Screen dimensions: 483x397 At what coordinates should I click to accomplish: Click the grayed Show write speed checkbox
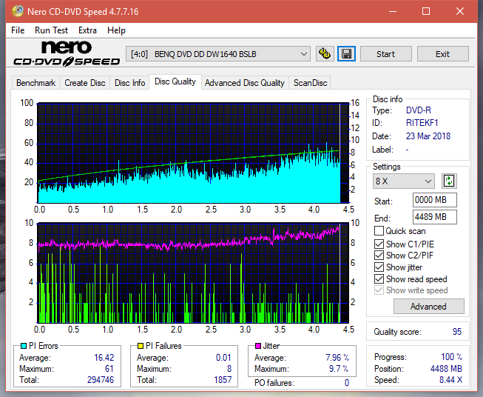[379, 290]
